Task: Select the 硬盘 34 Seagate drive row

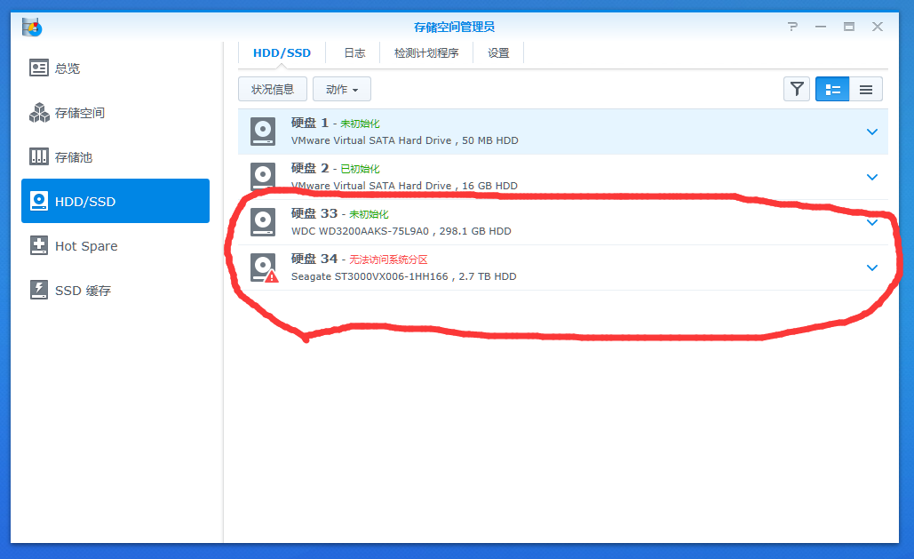Action: 562,268
